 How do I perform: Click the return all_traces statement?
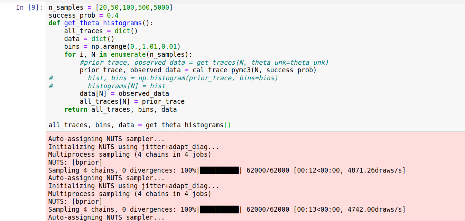pos(107,109)
